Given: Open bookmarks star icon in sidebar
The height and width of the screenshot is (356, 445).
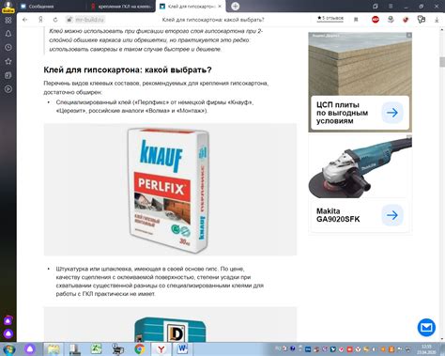Looking at the screenshot, I should (8, 61).
